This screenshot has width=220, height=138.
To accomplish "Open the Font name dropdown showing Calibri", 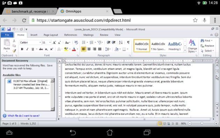I will pyautogui.click(x=40, y=42).
